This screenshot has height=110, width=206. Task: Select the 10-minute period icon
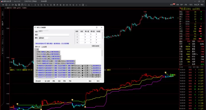click(41, 5)
